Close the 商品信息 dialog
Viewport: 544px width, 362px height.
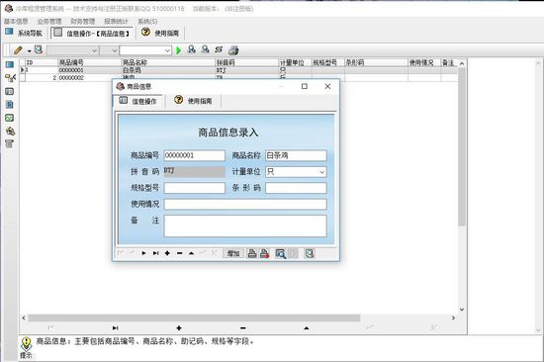(327, 86)
